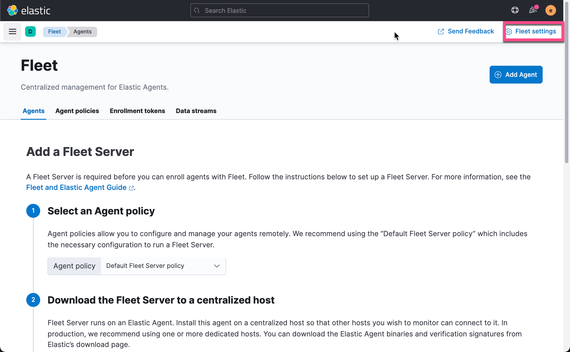
Task: Open the help lifebuoy menu
Action: [515, 10]
